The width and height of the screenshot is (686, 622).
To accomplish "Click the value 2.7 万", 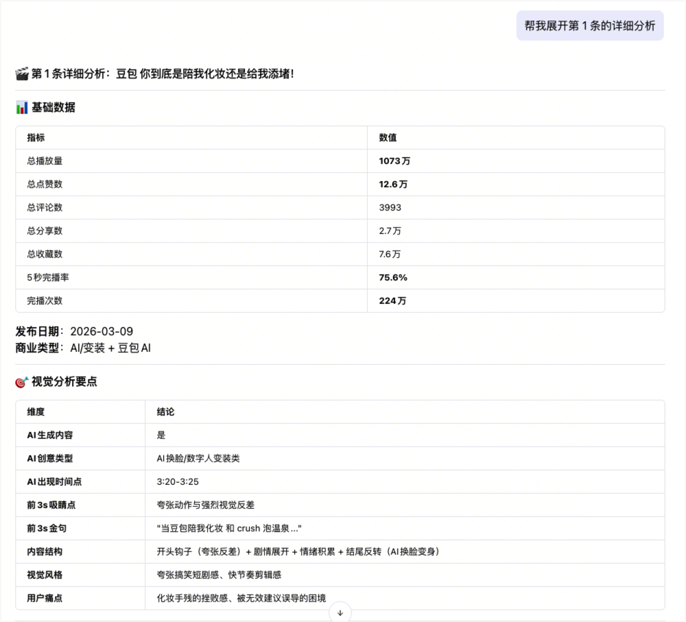I will coord(390,231).
